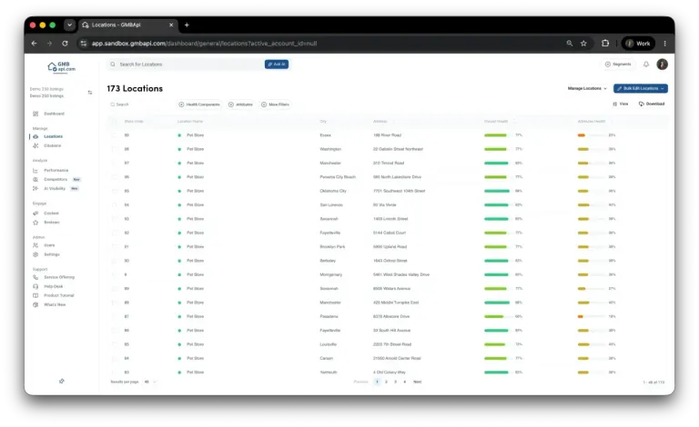
Task: Open the Results per page dropdown
Action: [x=150, y=382]
